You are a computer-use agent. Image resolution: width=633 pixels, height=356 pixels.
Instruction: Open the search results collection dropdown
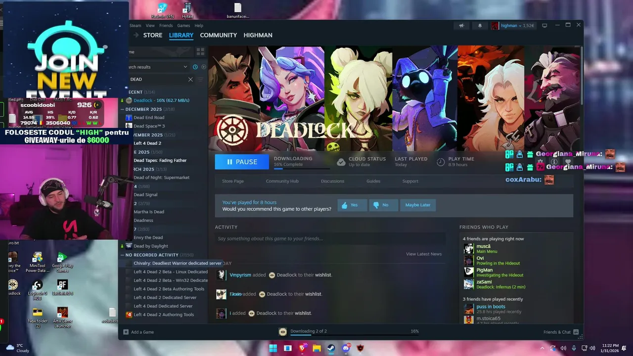pyautogui.click(x=185, y=67)
